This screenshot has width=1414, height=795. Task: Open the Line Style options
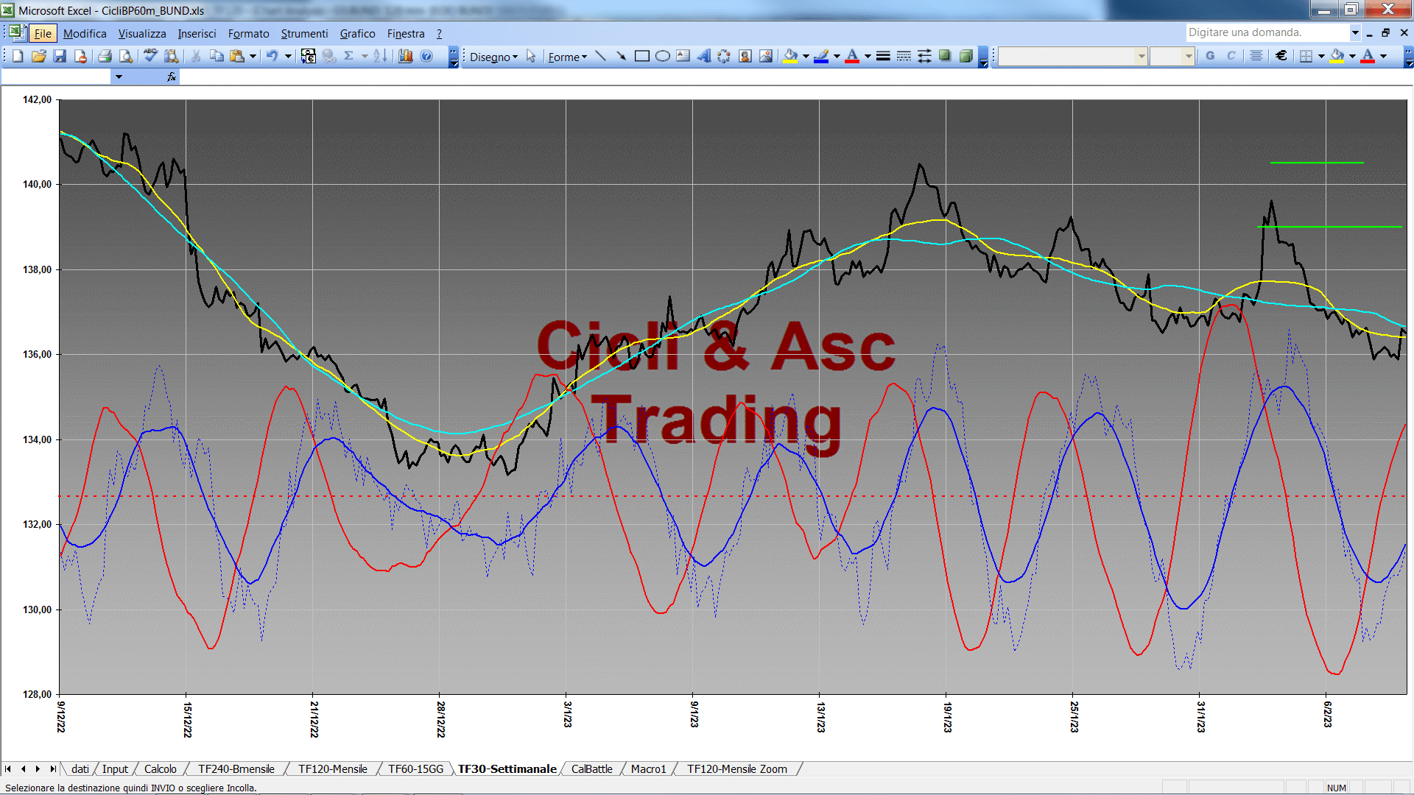point(883,56)
